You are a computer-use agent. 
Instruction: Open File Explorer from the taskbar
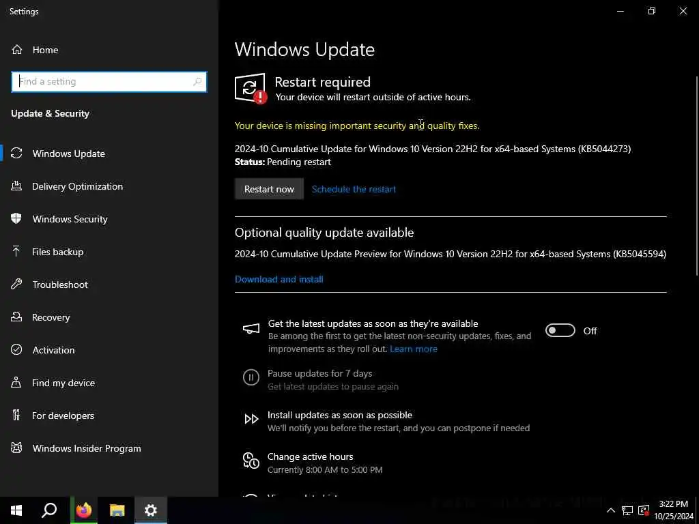[117, 510]
